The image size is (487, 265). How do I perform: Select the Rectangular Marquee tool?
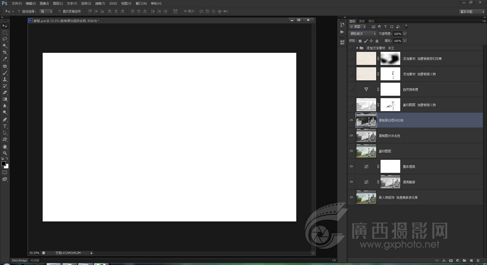pos(5,33)
